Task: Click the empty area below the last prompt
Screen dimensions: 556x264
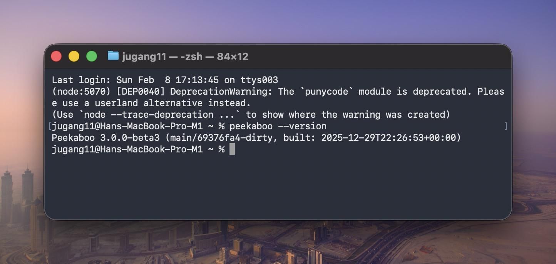Action: (x=277, y=185)
